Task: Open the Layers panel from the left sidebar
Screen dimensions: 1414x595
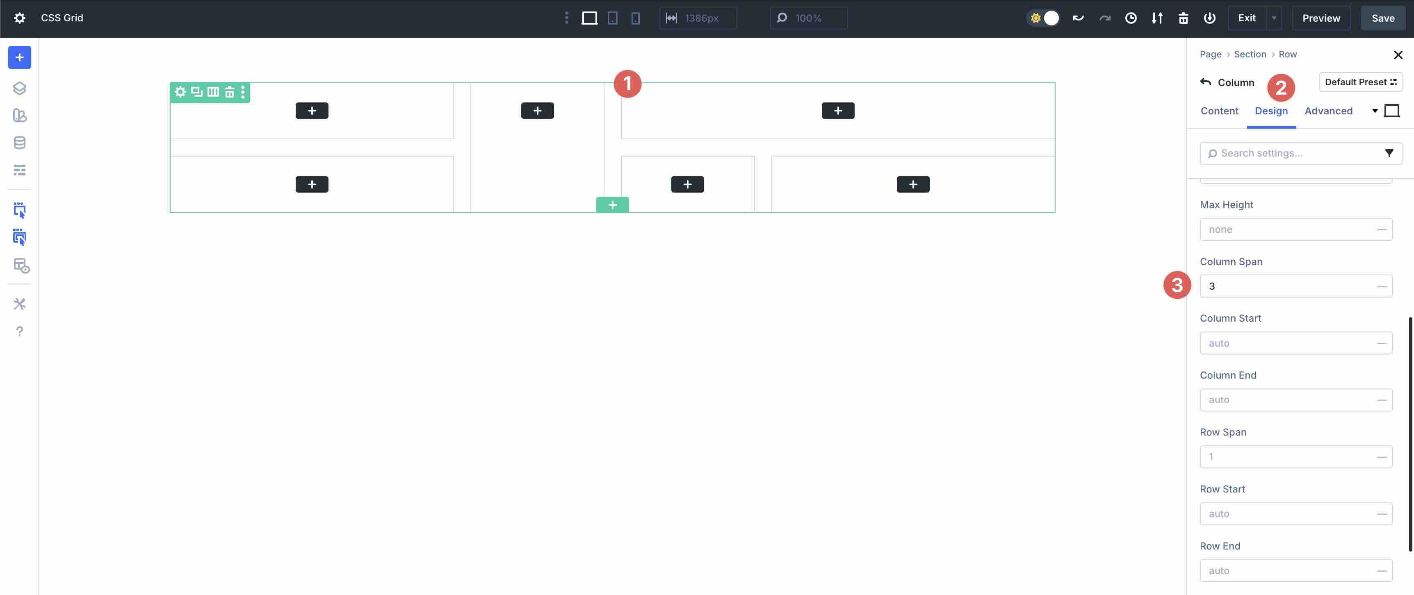Action: [x=20, y=88]
